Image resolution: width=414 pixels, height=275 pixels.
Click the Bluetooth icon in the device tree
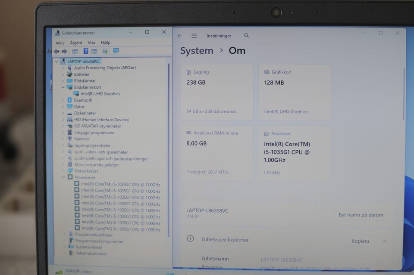point(69,100)
